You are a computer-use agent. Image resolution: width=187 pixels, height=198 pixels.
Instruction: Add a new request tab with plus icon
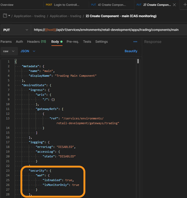click(x=185, y=5)
